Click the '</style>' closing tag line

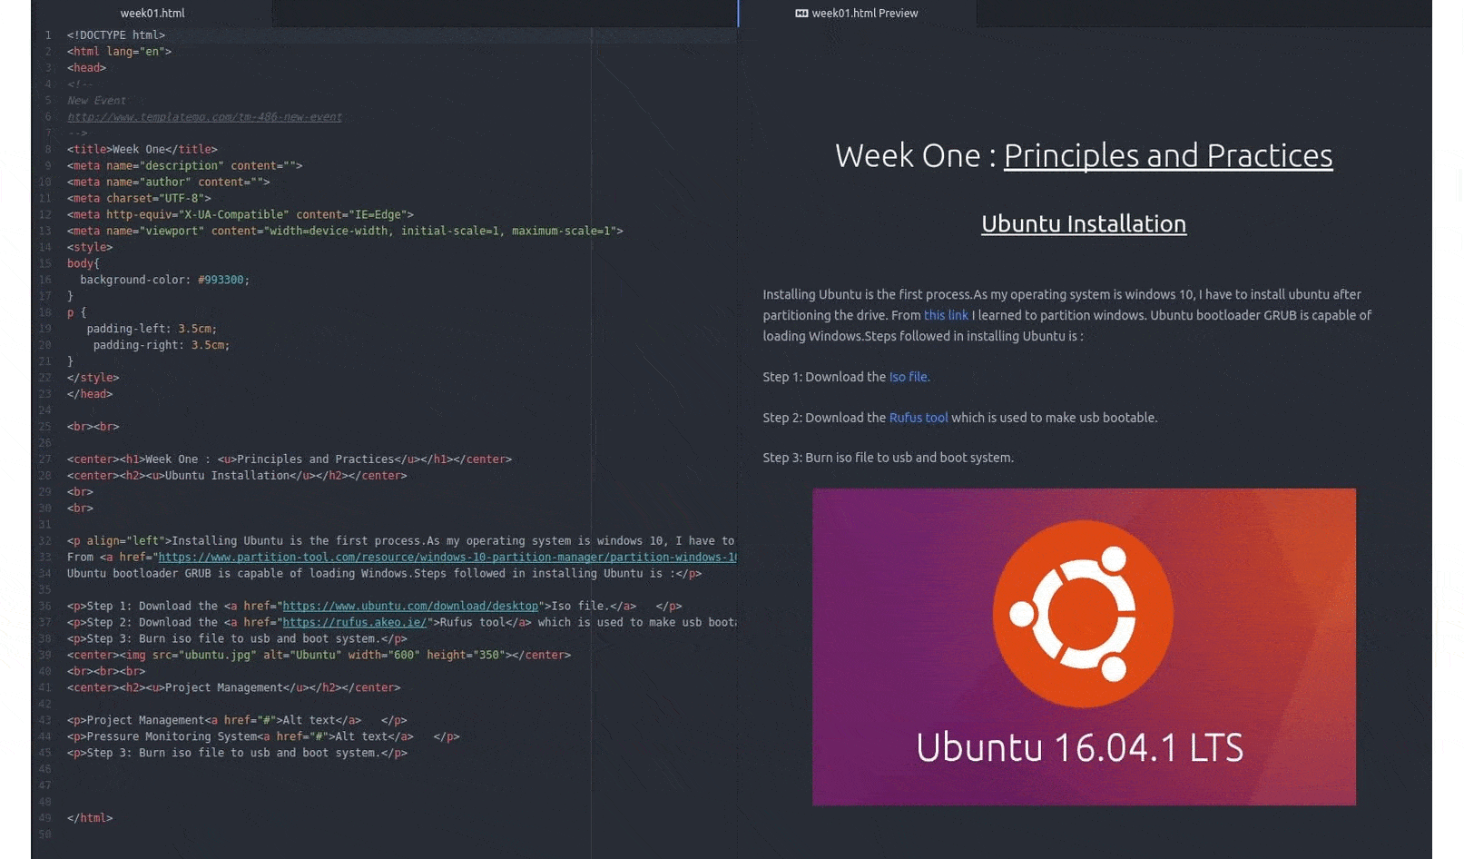coord(93,379)
